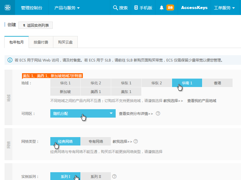241x180 pixels.
Task: Click help icon next to network type 教我选择
Action: (x=136, y=141)
